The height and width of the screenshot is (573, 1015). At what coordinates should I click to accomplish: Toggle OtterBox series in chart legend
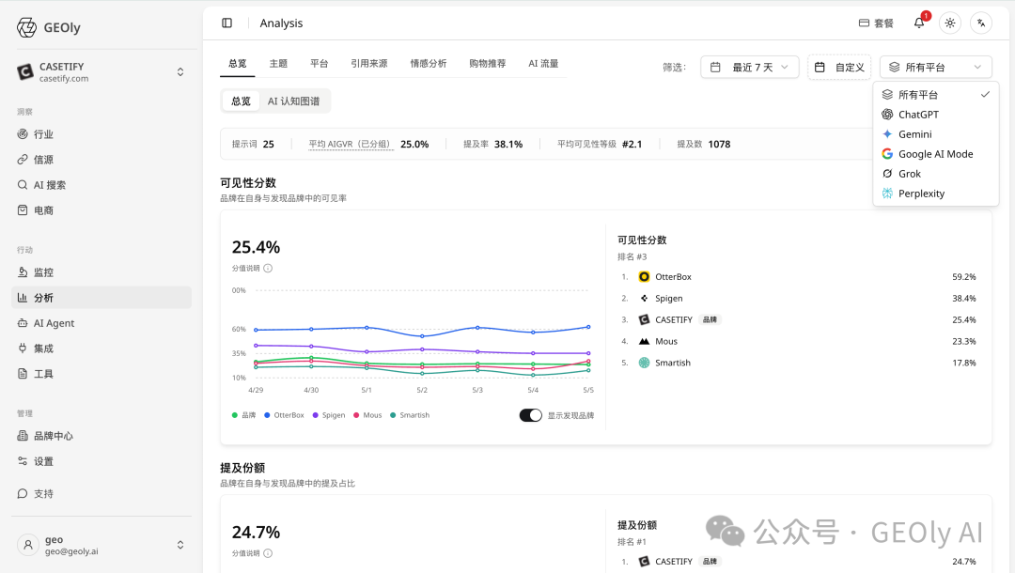284,415
